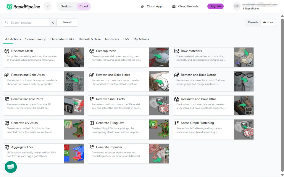284x177 pixels.
Task: Click the Upgrade button
Action: 215,6
